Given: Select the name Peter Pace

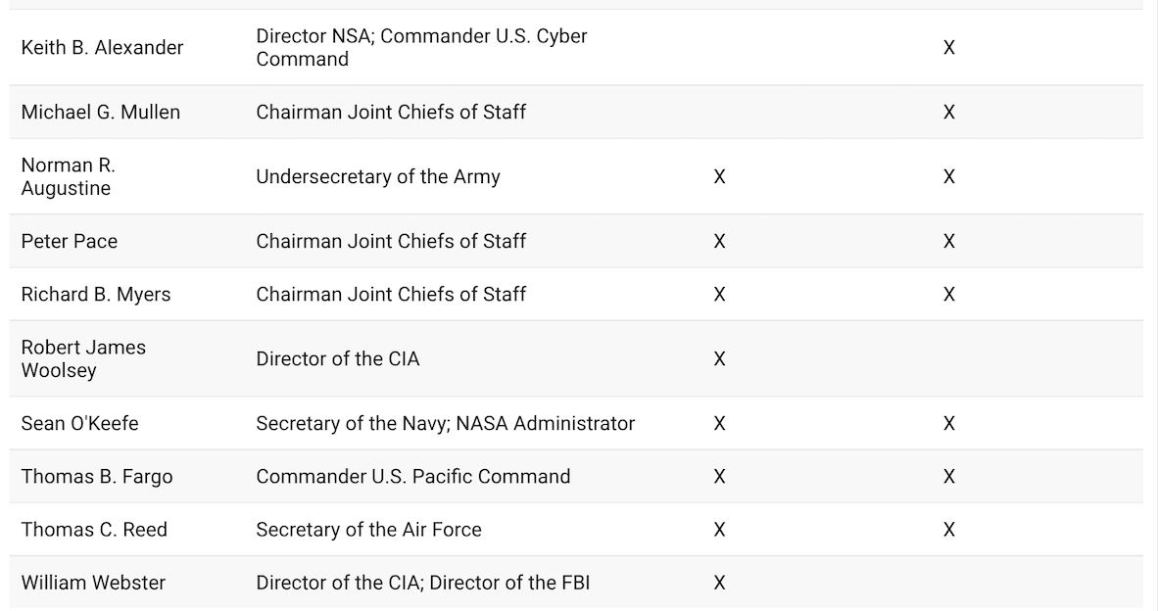Looking at the screenshot, I should tap(70, 242).
